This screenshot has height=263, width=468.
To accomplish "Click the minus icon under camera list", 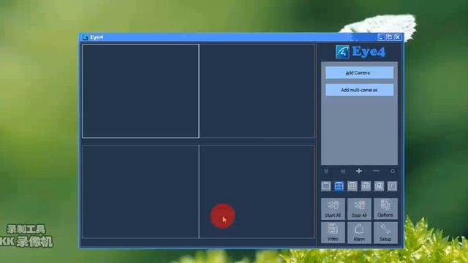I will [x=376, y=171].
